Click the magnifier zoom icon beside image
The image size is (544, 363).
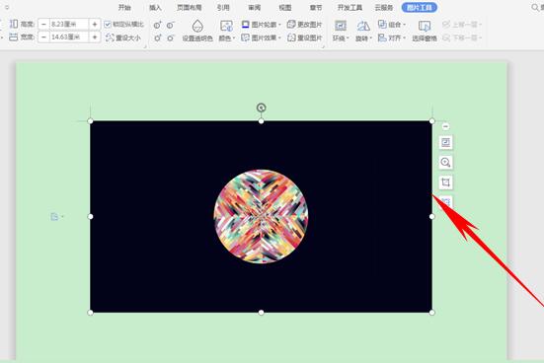pos(445,162)
